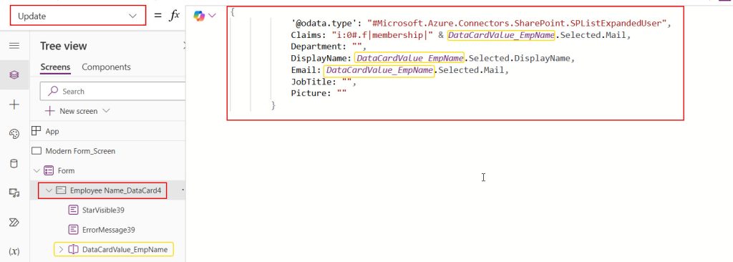
Task: Open the Update property dropdown
Action: 77,16
